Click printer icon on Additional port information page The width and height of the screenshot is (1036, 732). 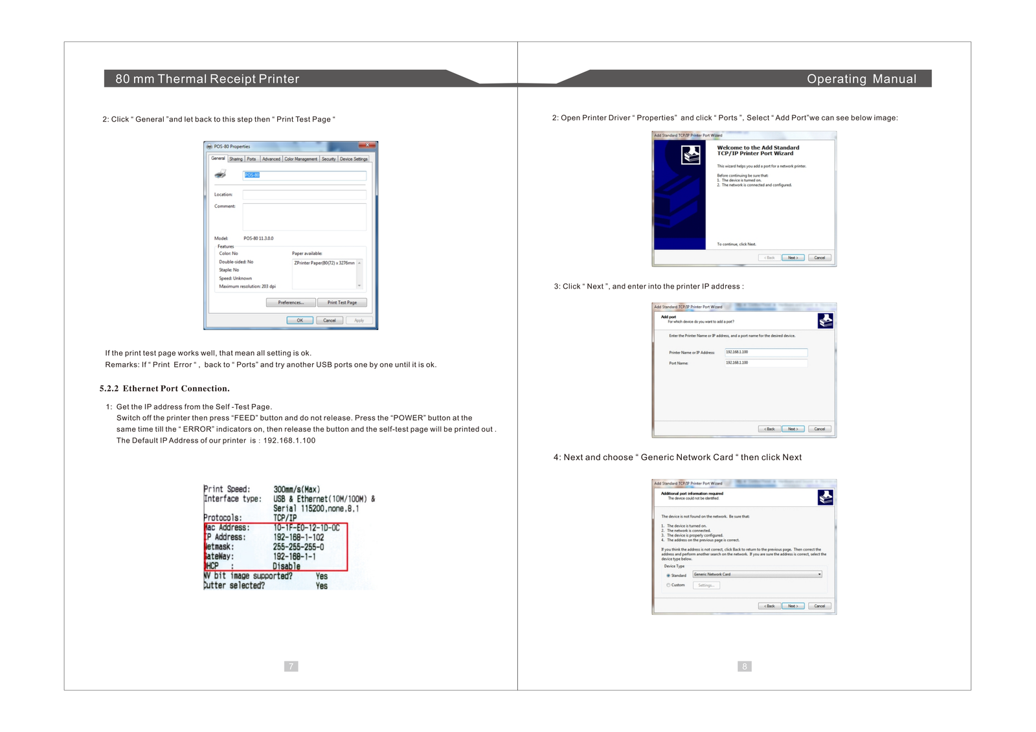pyautogui.click(x=825, y=497)
